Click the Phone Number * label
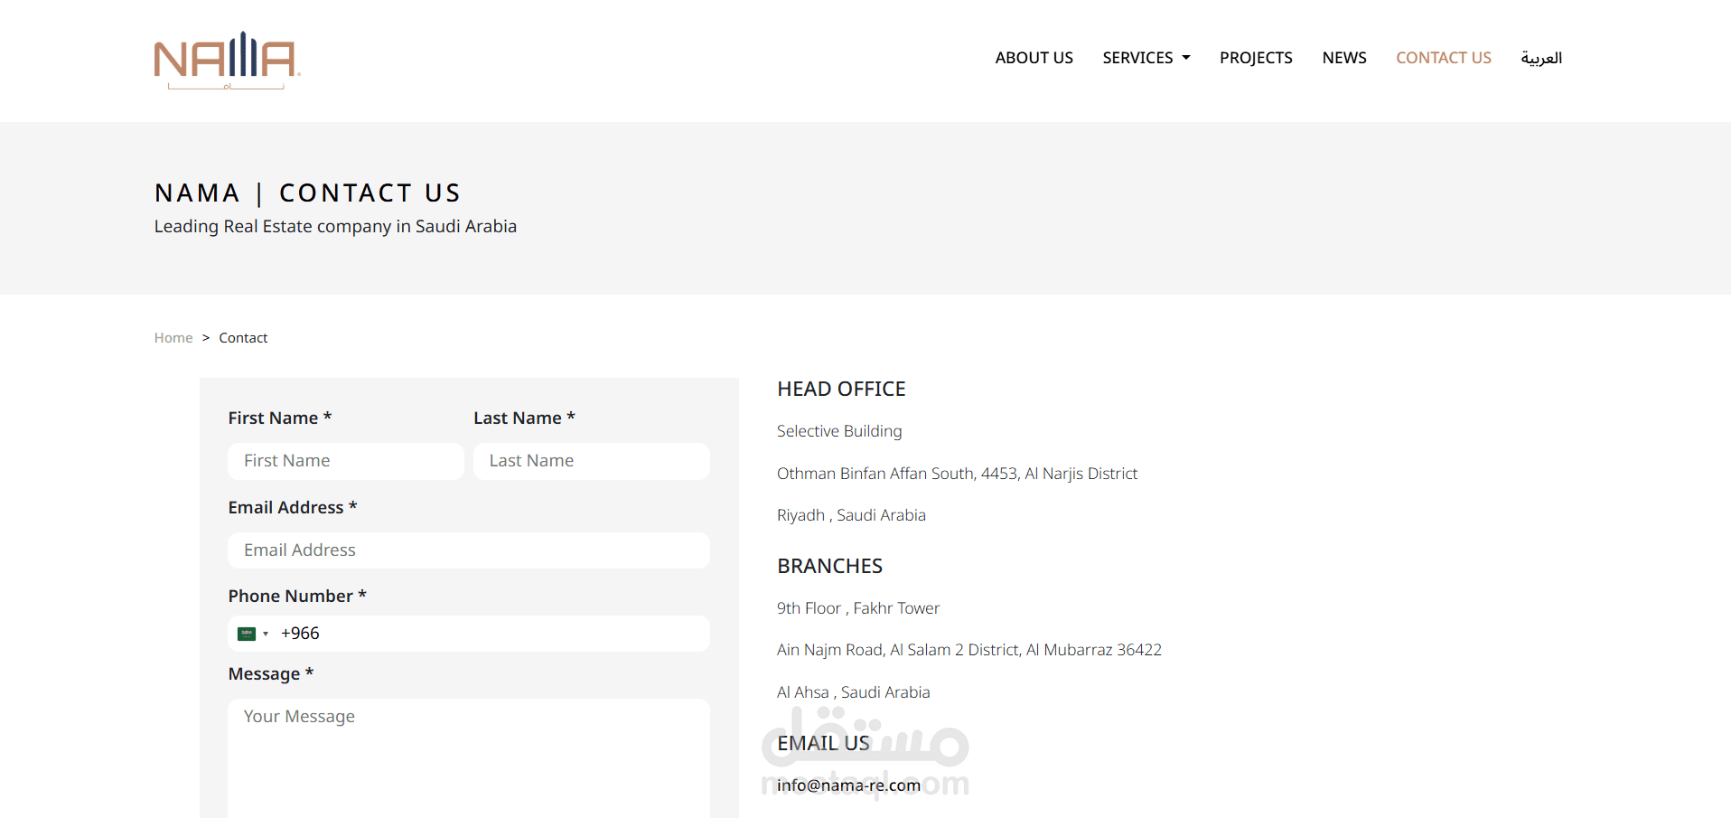 click(297, 596)
